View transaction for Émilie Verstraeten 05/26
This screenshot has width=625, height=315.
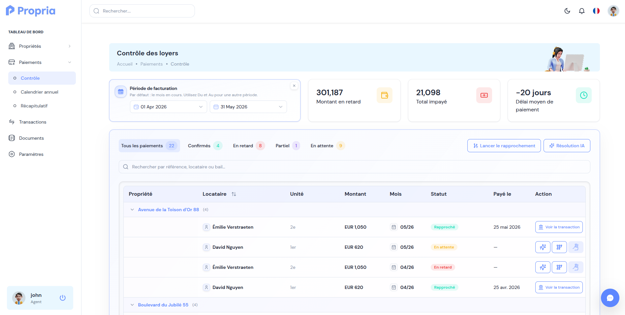point(559,227)
